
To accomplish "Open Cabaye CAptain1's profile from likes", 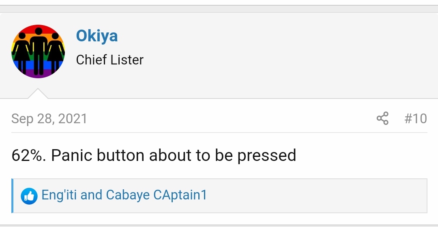I will point(157,195).
